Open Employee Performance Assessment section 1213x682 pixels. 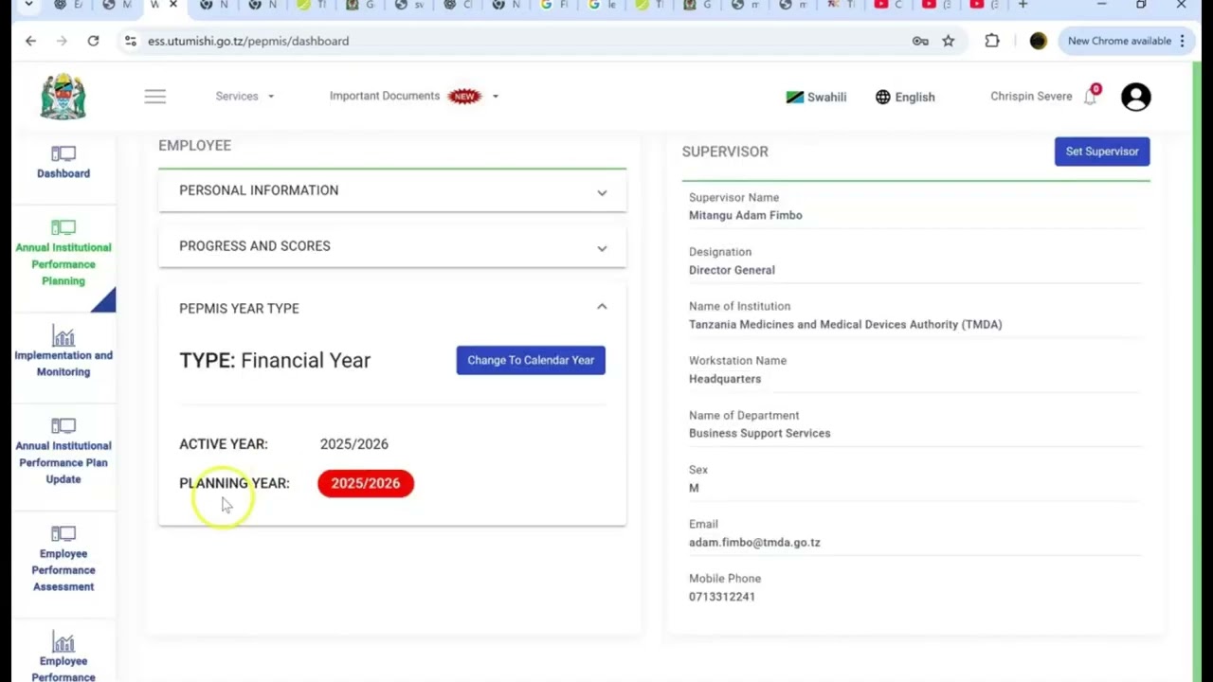coord(63,560)
